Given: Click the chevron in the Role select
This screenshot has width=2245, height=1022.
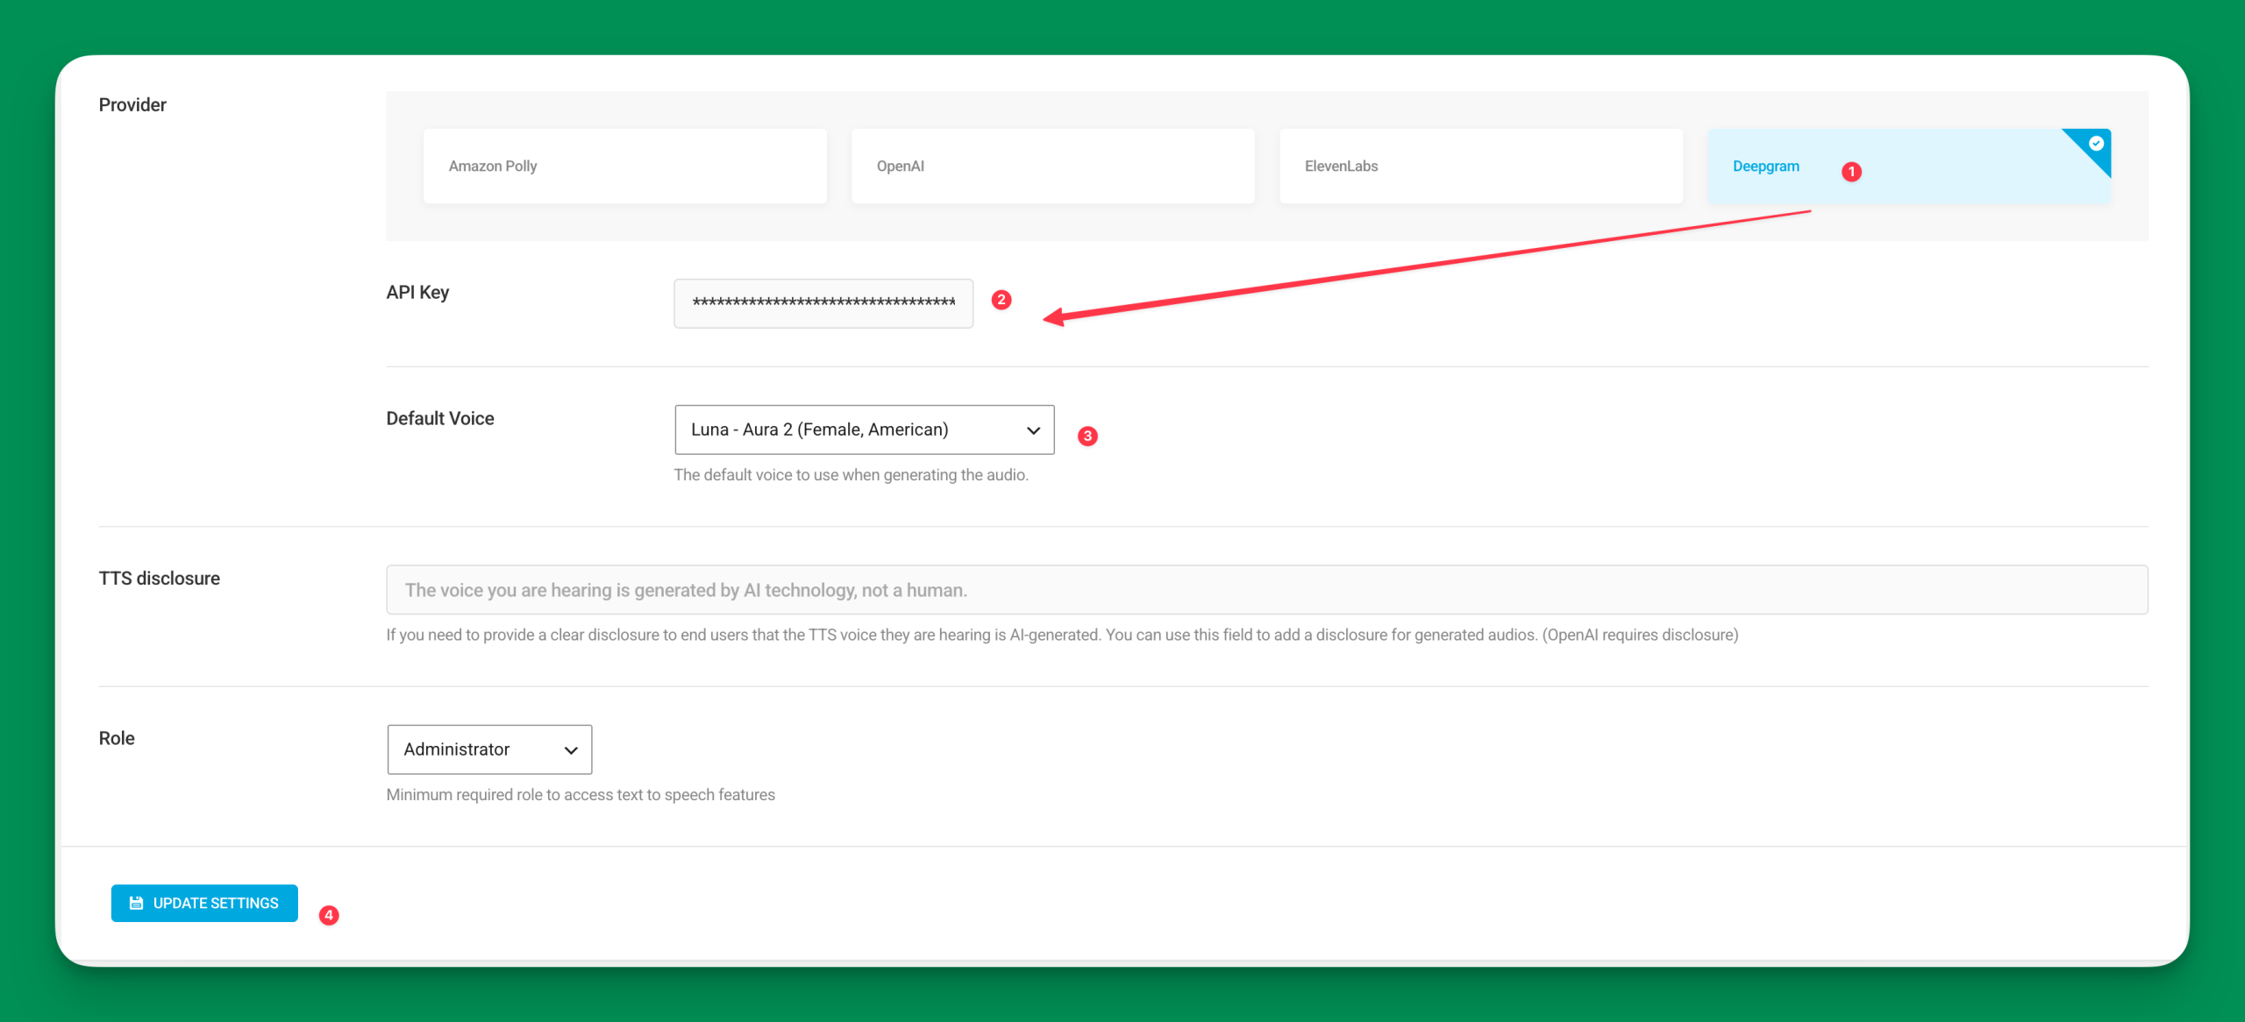Looking at the screenshot, I should [x=571, y=750].
